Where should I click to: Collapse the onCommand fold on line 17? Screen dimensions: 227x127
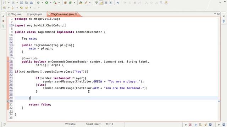[x=13, y=58]
